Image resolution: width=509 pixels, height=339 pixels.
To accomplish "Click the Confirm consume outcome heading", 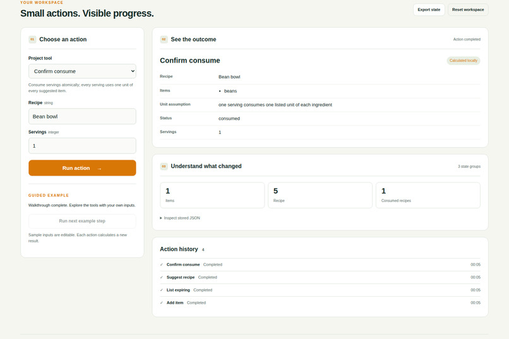I will [x=190, y=61].
